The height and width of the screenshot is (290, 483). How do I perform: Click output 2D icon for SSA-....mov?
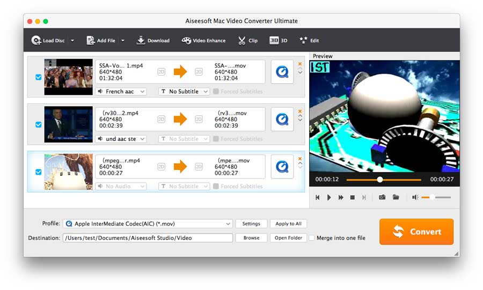(199, 72)
